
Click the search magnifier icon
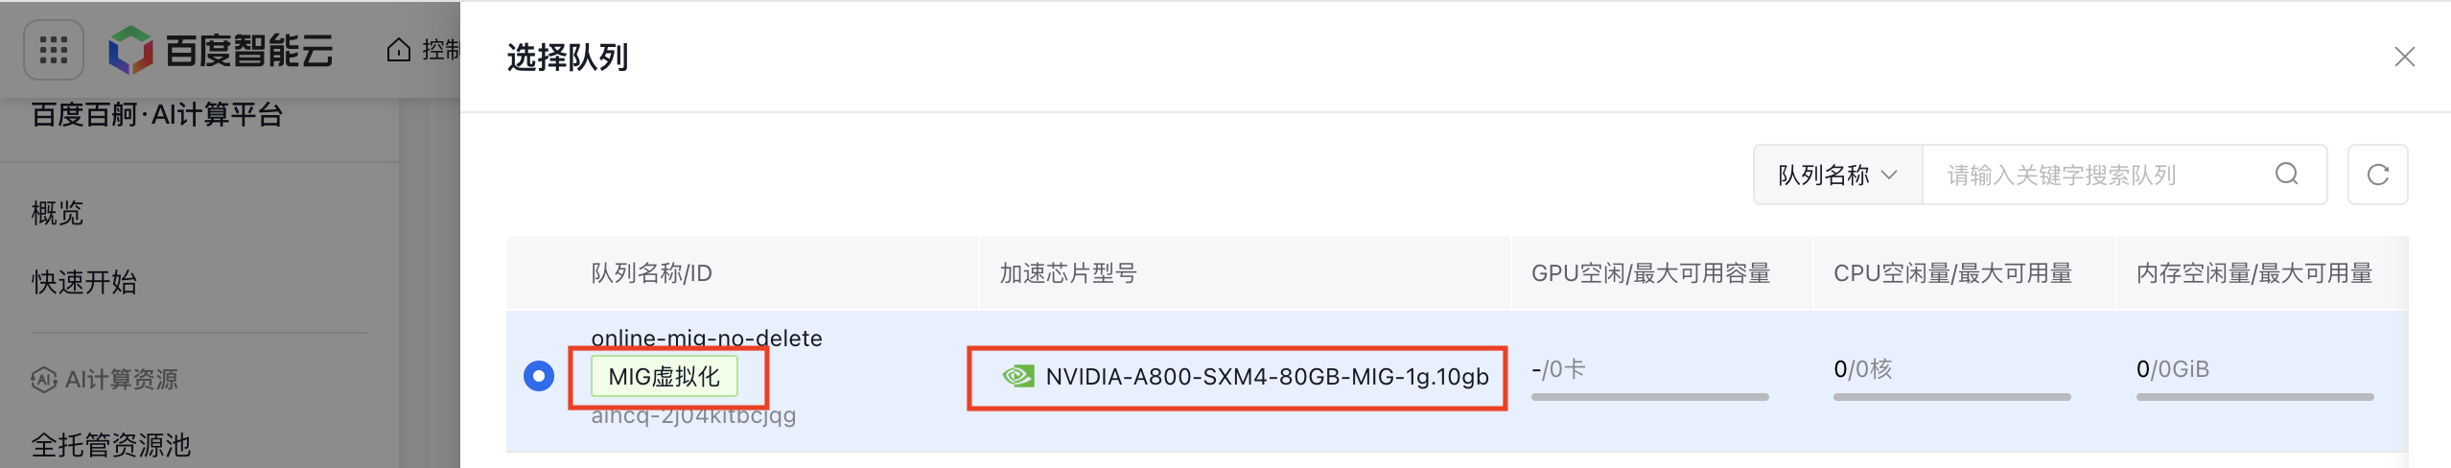[x=2287, y=175]
